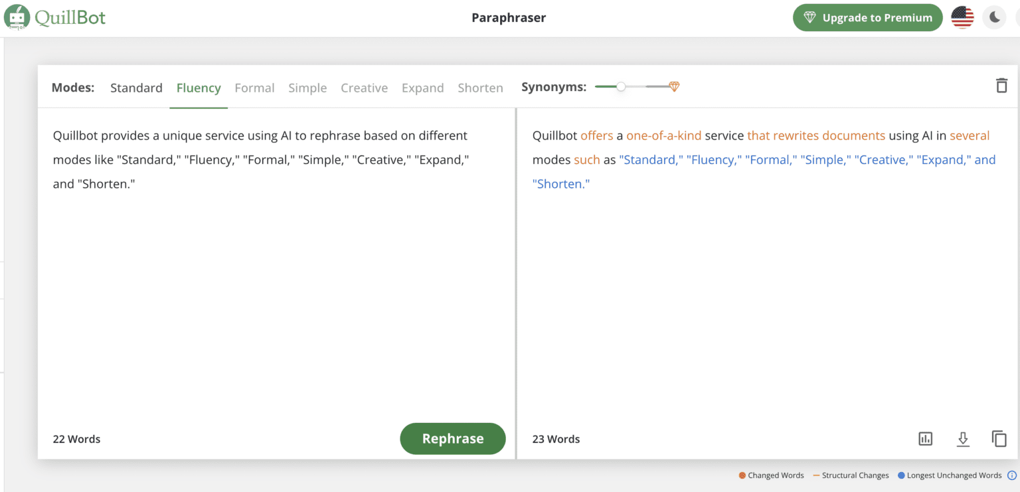Select the Standard mode tab
This screenshot has width=1020, height=492.
[x=136, y=88]
